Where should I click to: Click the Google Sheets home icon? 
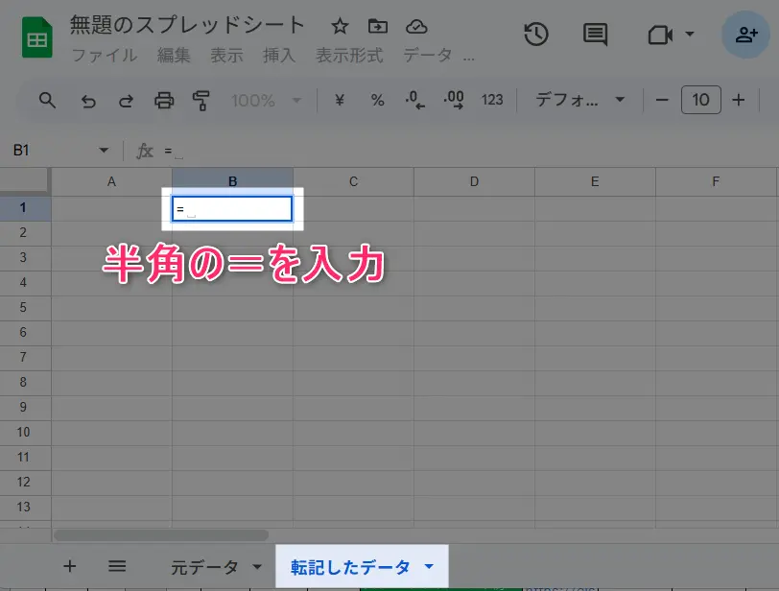36,38
